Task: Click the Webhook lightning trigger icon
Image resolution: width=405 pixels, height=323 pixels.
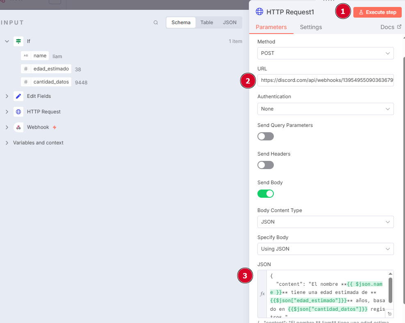Action: point(55,127)
